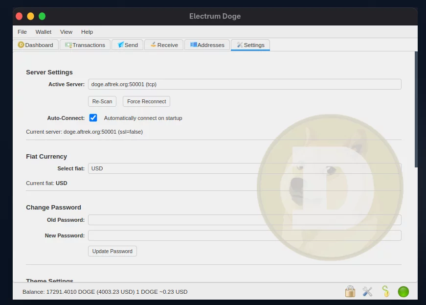Open preferences via wrench-screwdriver status icon
Viewport: 426px width, 305px height.
tap(367, 292)
